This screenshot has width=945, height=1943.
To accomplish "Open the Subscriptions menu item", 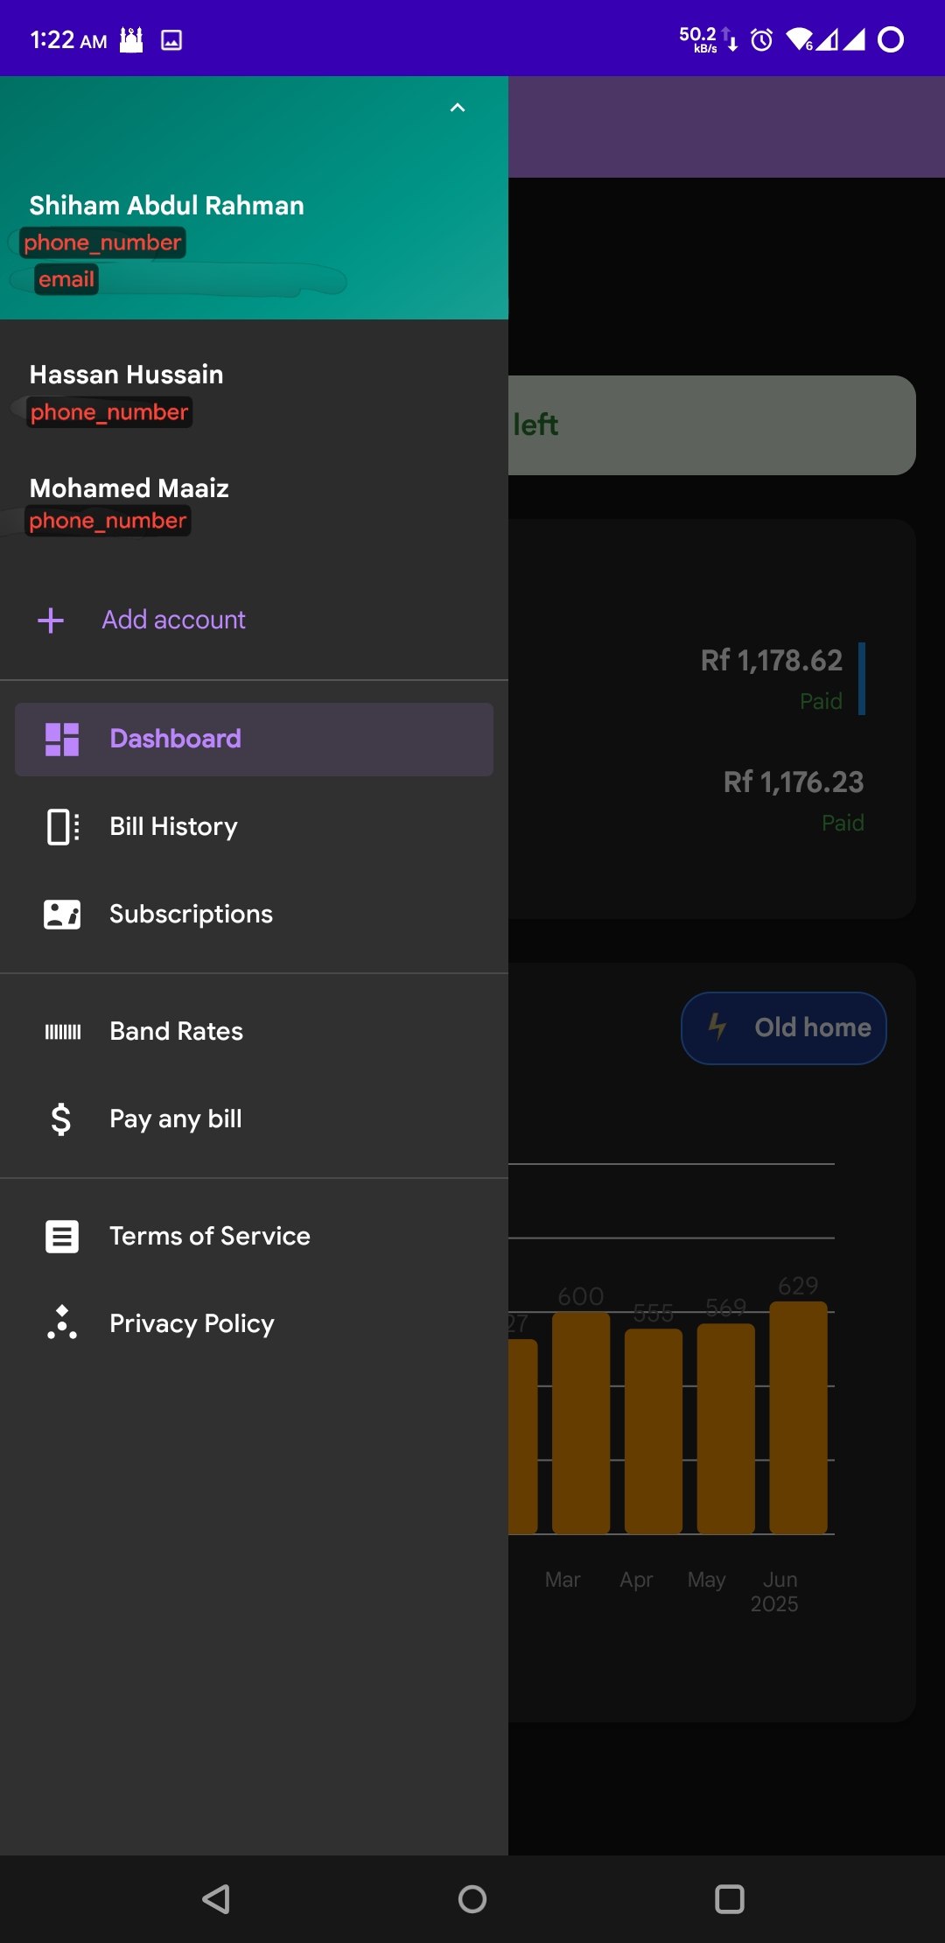I will tap(191, 915).
